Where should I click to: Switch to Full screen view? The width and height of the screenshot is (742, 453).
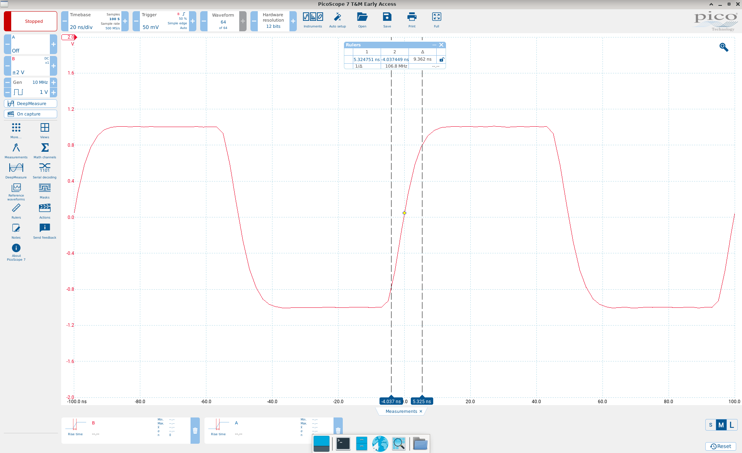(x=437, y=20)
